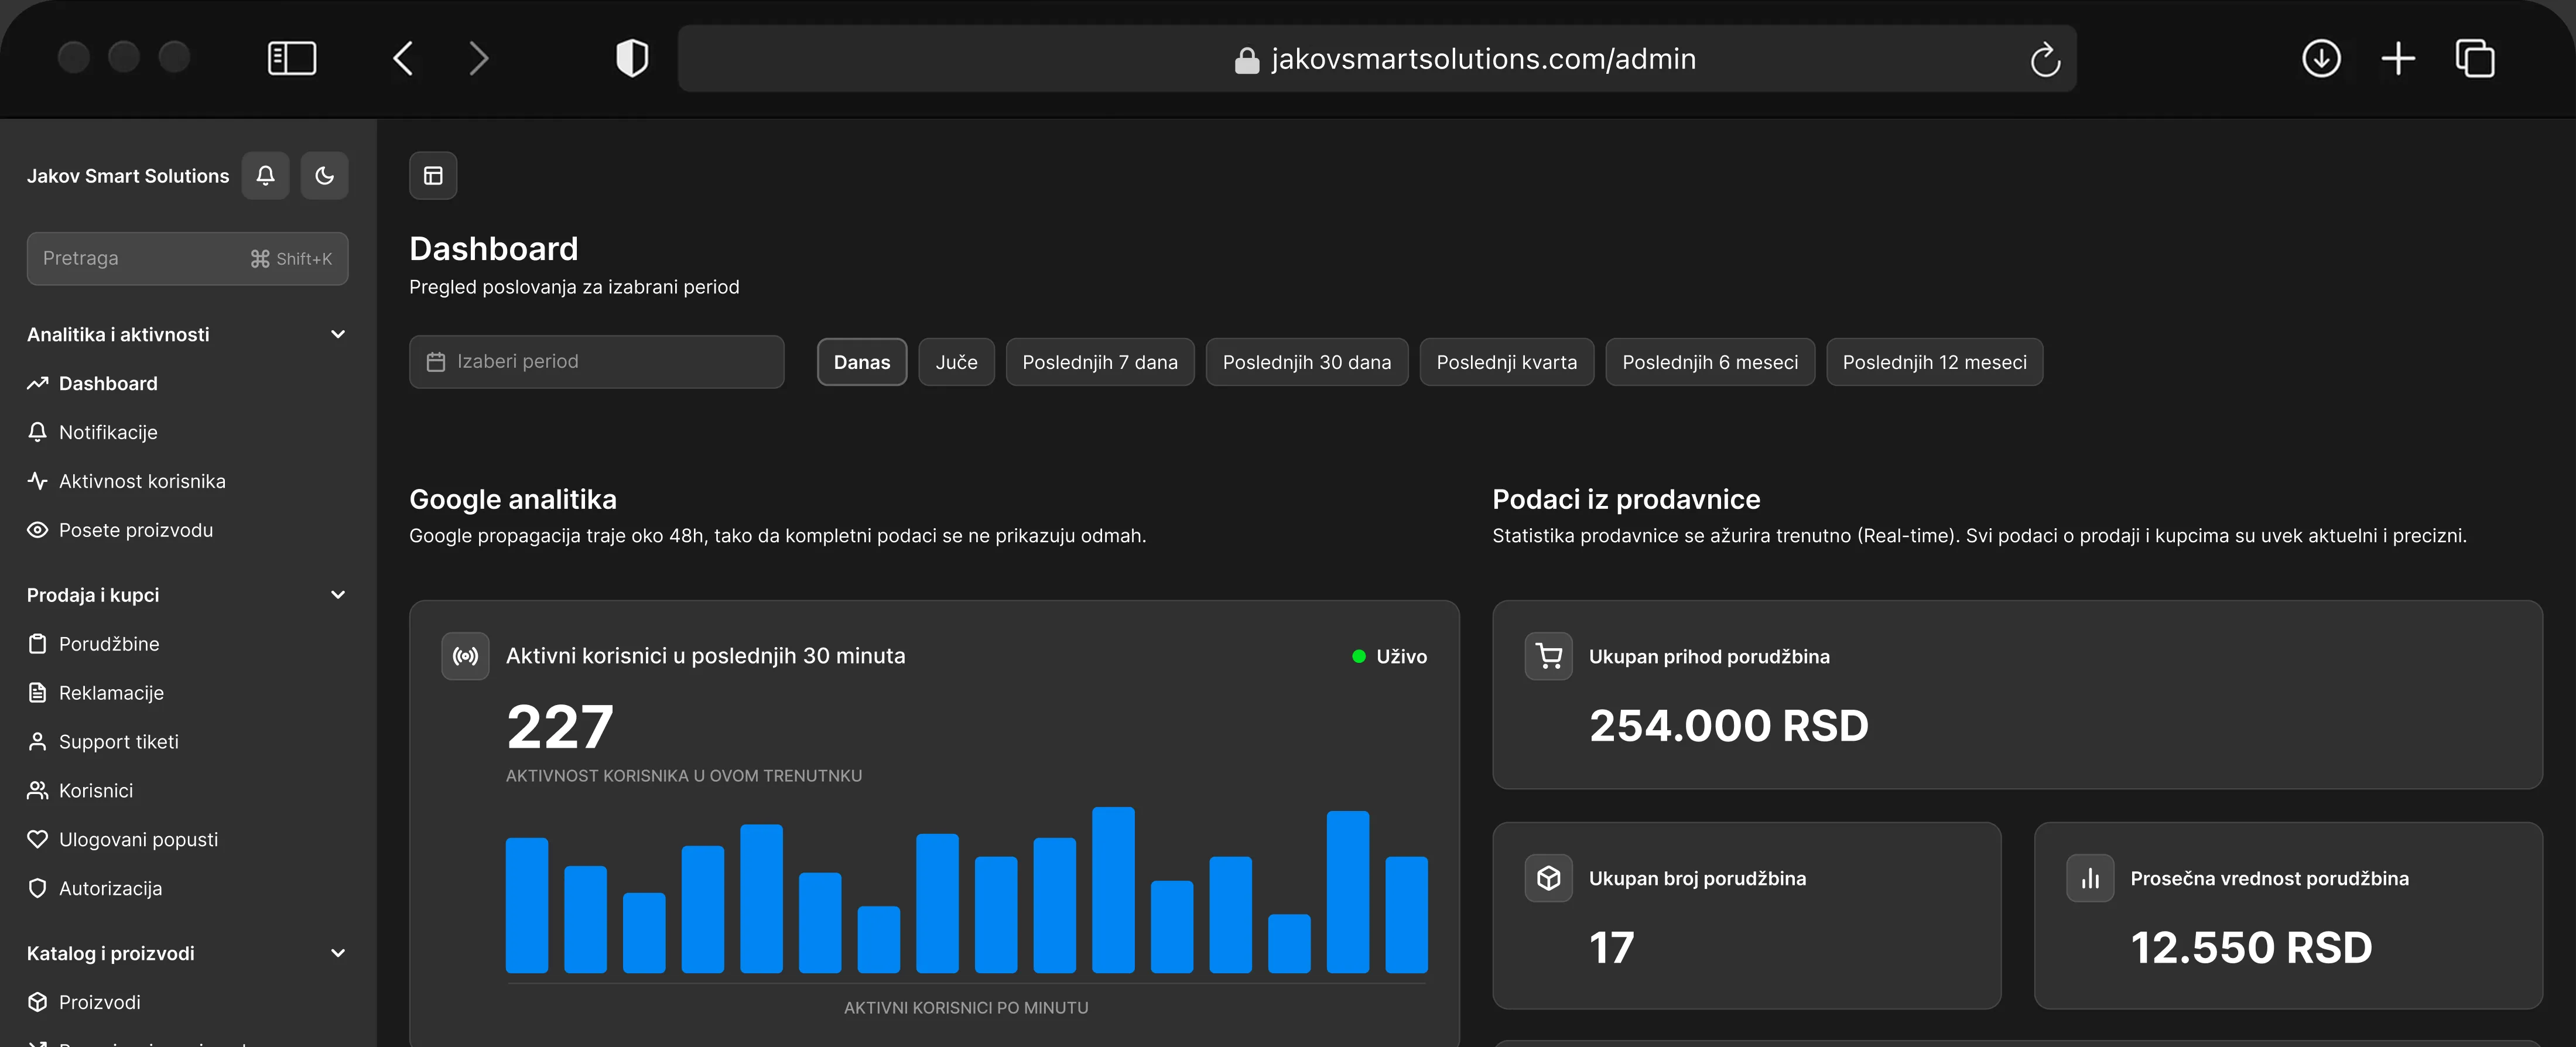
Task: Choose Poslednjih 30 dana filter
Action: click(1306, 362)
